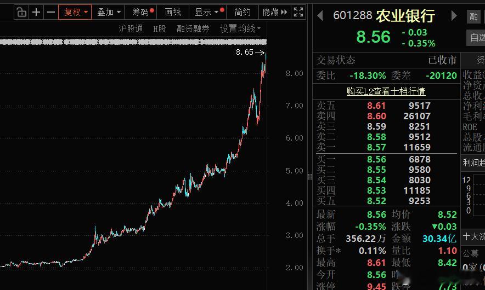Click the panel splitter handle beside chart
Image resolution: width=485 pixels, height=290 pixels.
[309, 177]
